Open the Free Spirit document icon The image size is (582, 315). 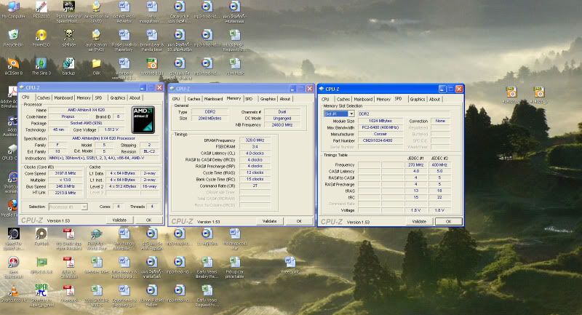tap(290, 262)
